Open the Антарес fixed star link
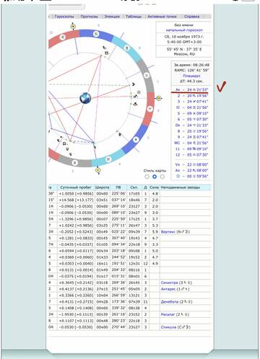Screen dimensions: 260x359 168,289
